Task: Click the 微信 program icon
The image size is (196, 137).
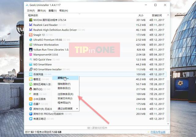Action: pos(30,94)
